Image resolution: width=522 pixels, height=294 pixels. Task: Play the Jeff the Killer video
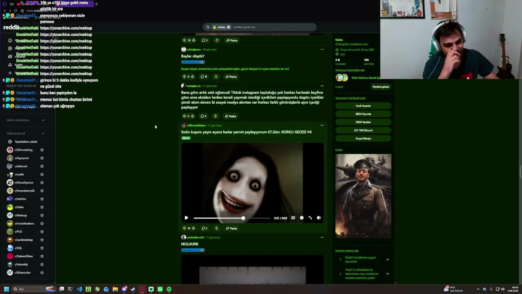pos(186,218)
